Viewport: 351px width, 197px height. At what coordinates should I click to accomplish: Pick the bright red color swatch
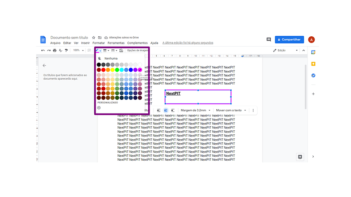(103, 70)
